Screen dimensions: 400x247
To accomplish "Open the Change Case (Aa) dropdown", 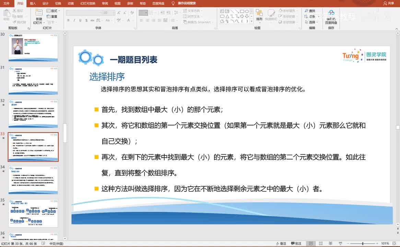I will (x=108, y=20).
